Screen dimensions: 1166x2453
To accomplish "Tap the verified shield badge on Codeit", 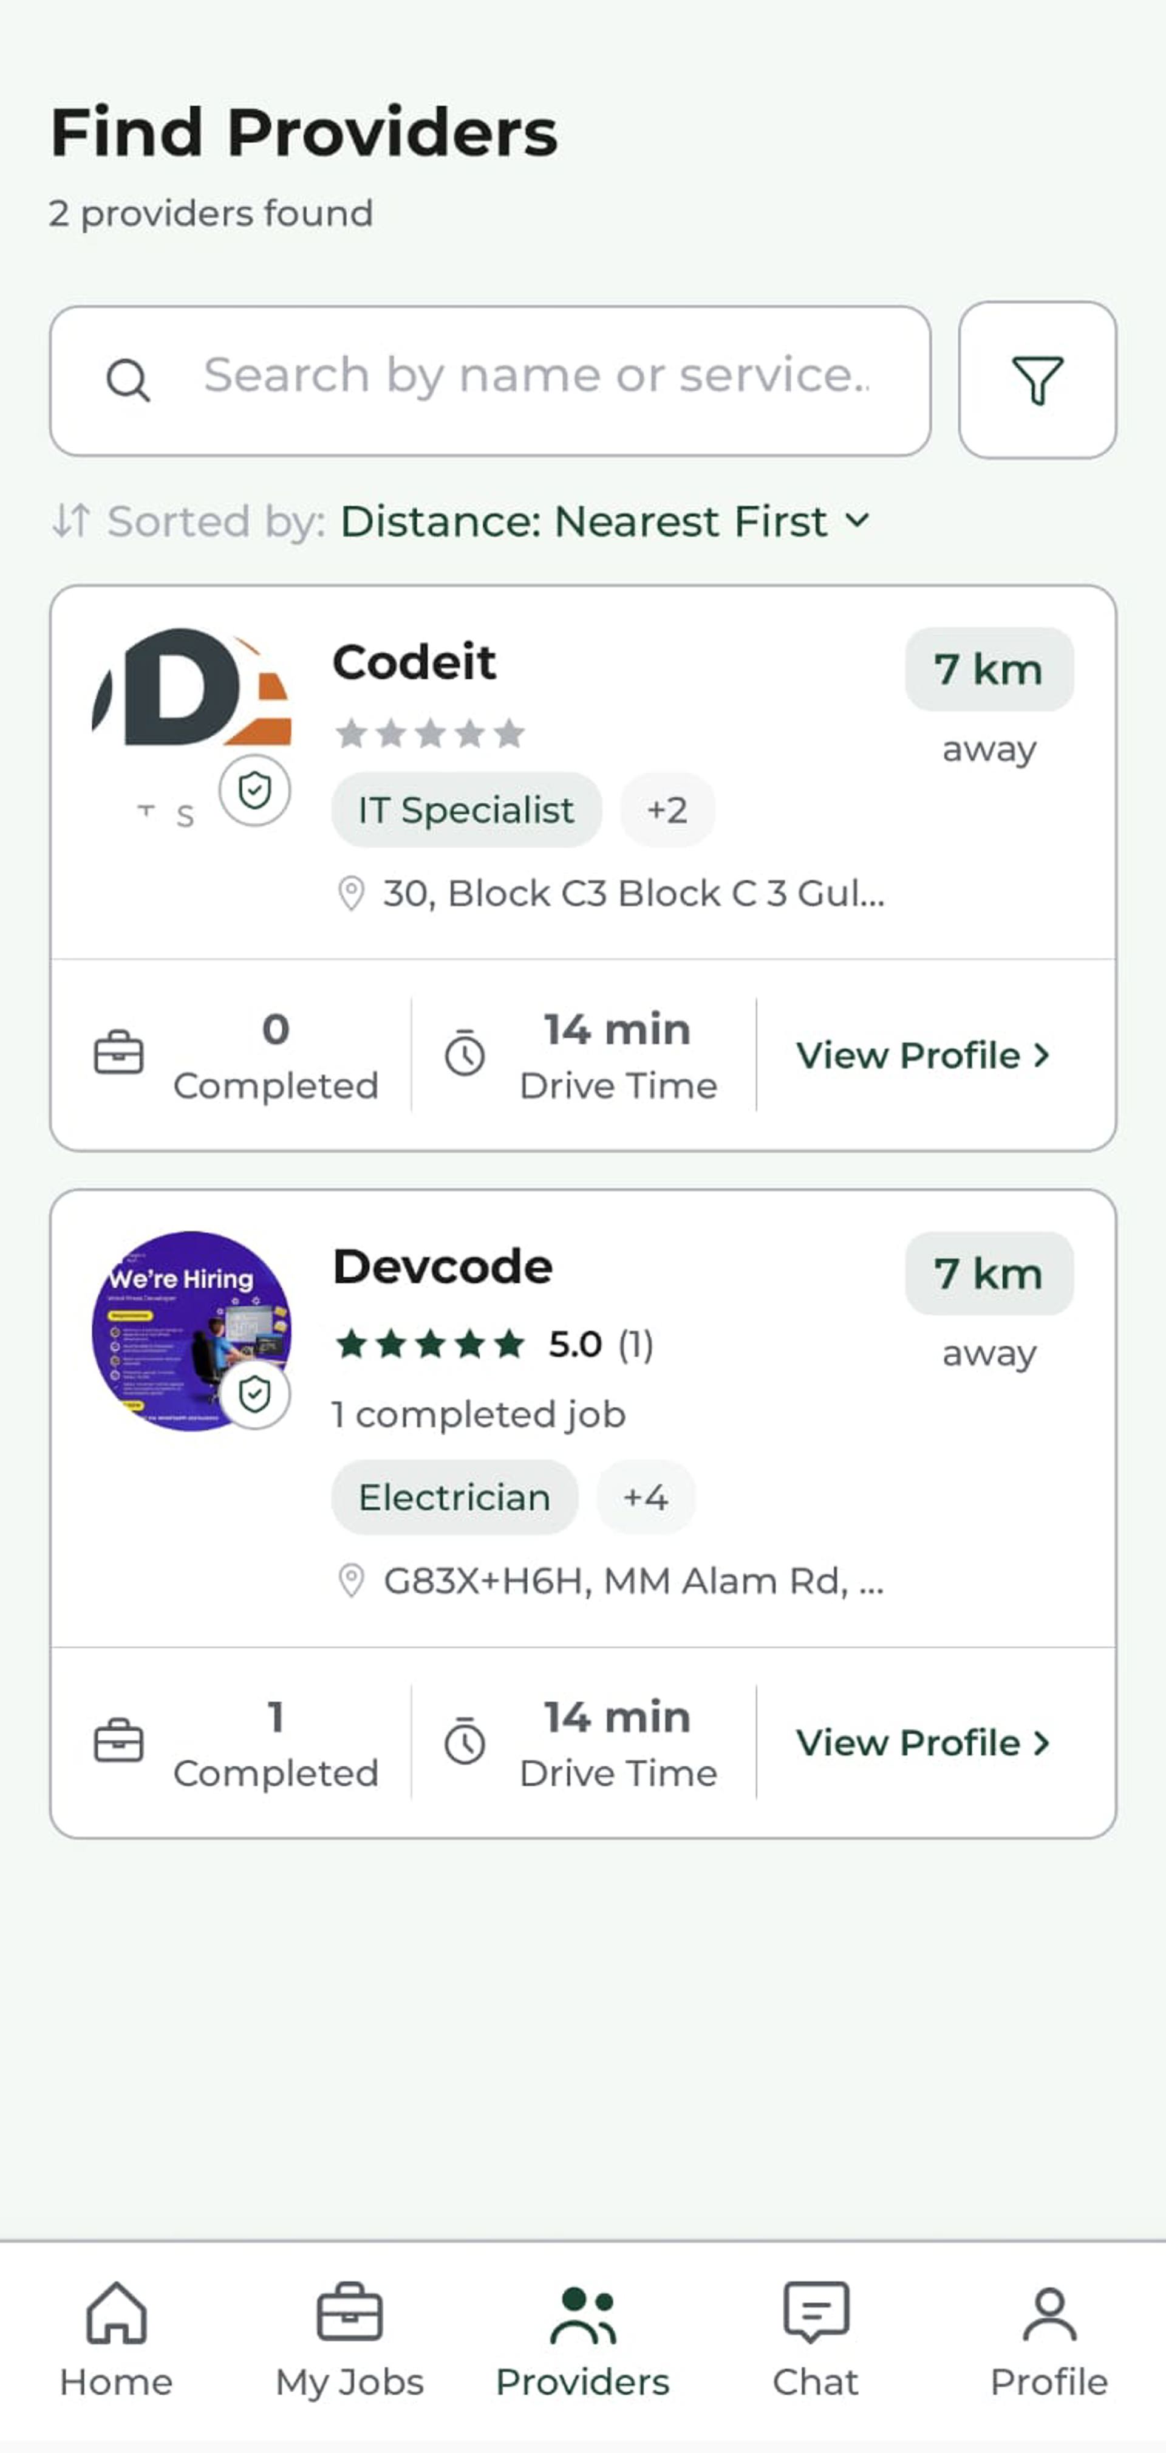I will pyautogui.click(x=254, y=791).
